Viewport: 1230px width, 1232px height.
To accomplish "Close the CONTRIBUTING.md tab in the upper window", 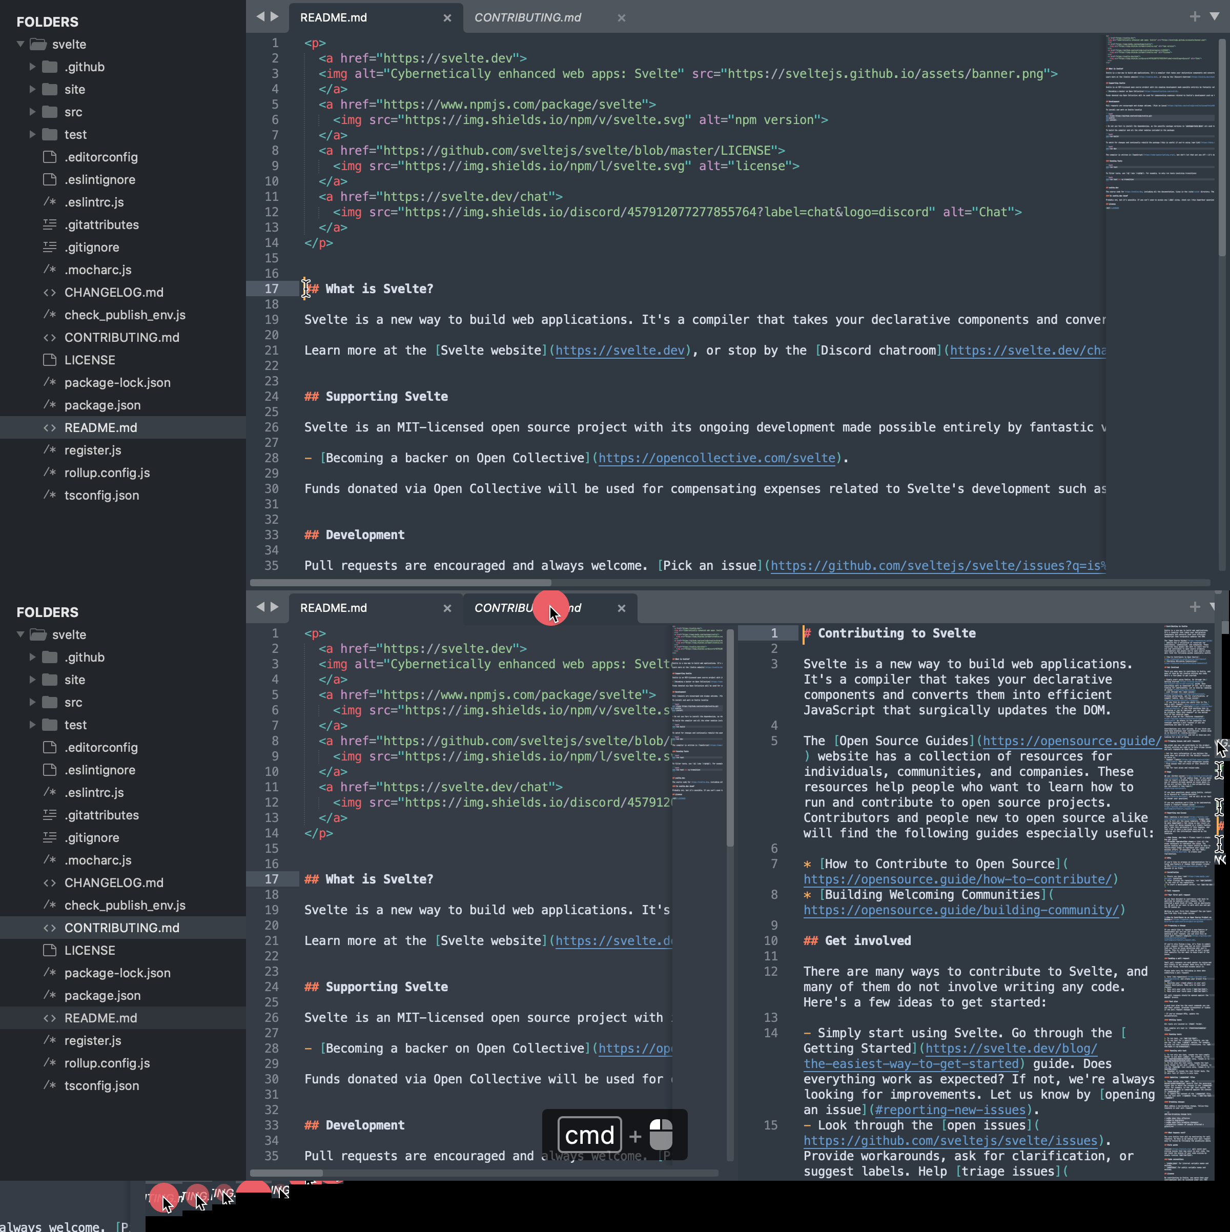I will coord(621,18).
